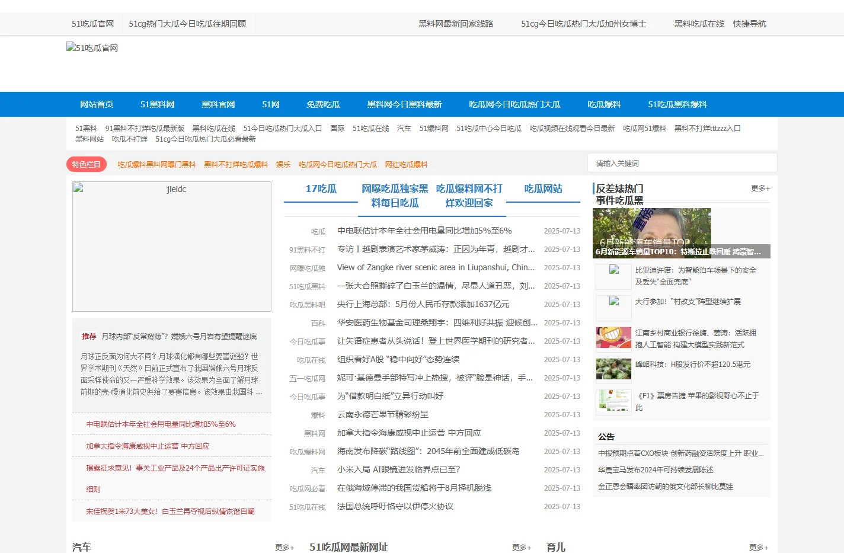Open announcement 华晨宝马发布2024年可持续发展陈述
The width and height of the screenshot is (844, 553).
click(656, 470)
